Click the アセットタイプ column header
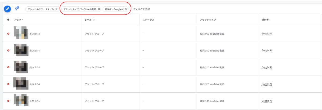The height and width of the screenshot is (110, 322). (x=208, y=20)
